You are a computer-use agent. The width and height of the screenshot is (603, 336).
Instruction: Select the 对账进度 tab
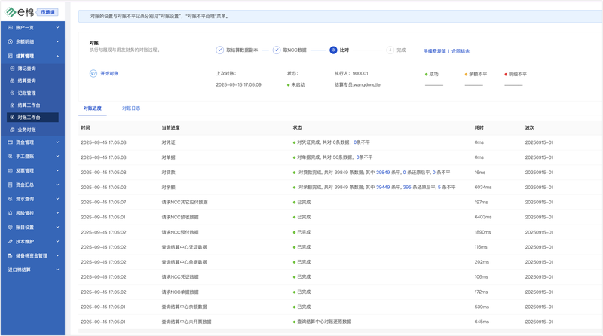(93, 108)
